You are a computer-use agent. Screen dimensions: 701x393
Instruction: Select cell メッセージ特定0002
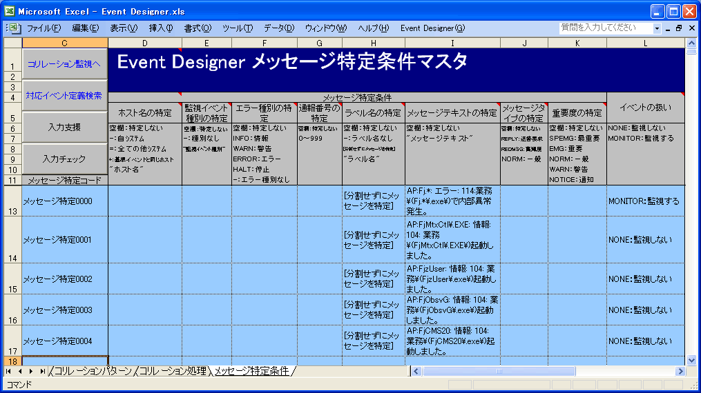point(65,279)
